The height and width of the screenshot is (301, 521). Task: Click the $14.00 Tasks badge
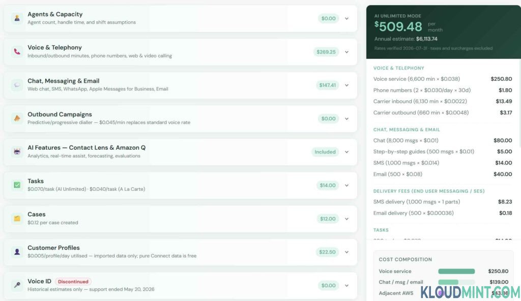point(328,185)
